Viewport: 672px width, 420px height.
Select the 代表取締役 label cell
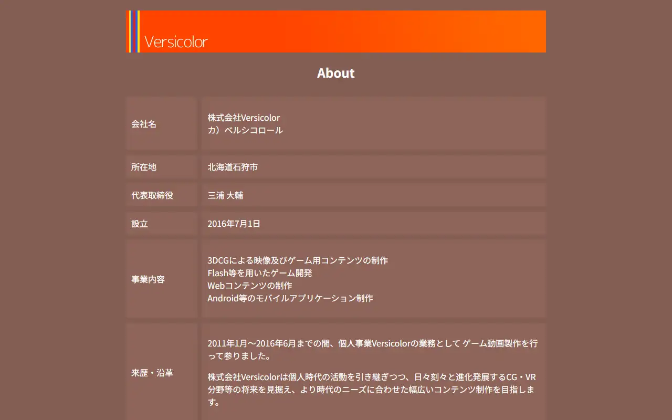point(162,195)
